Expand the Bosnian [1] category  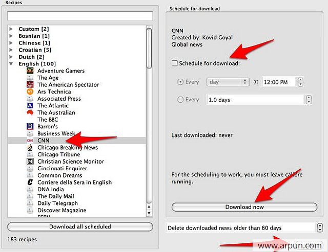point(11,36)
